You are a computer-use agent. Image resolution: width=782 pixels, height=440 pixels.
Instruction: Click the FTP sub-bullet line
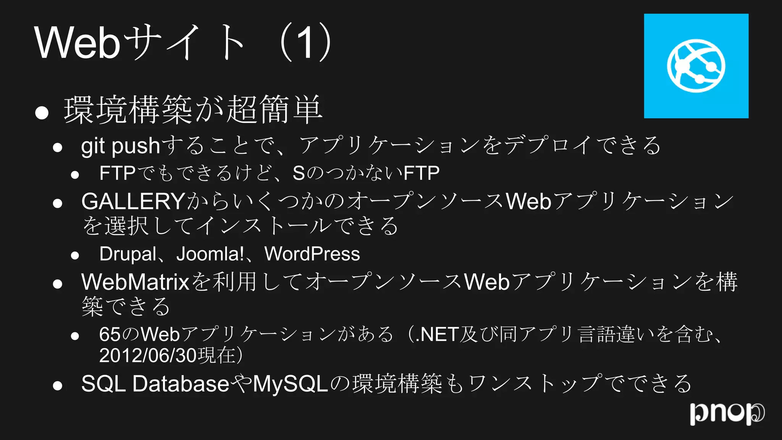[x=269, y=173]
